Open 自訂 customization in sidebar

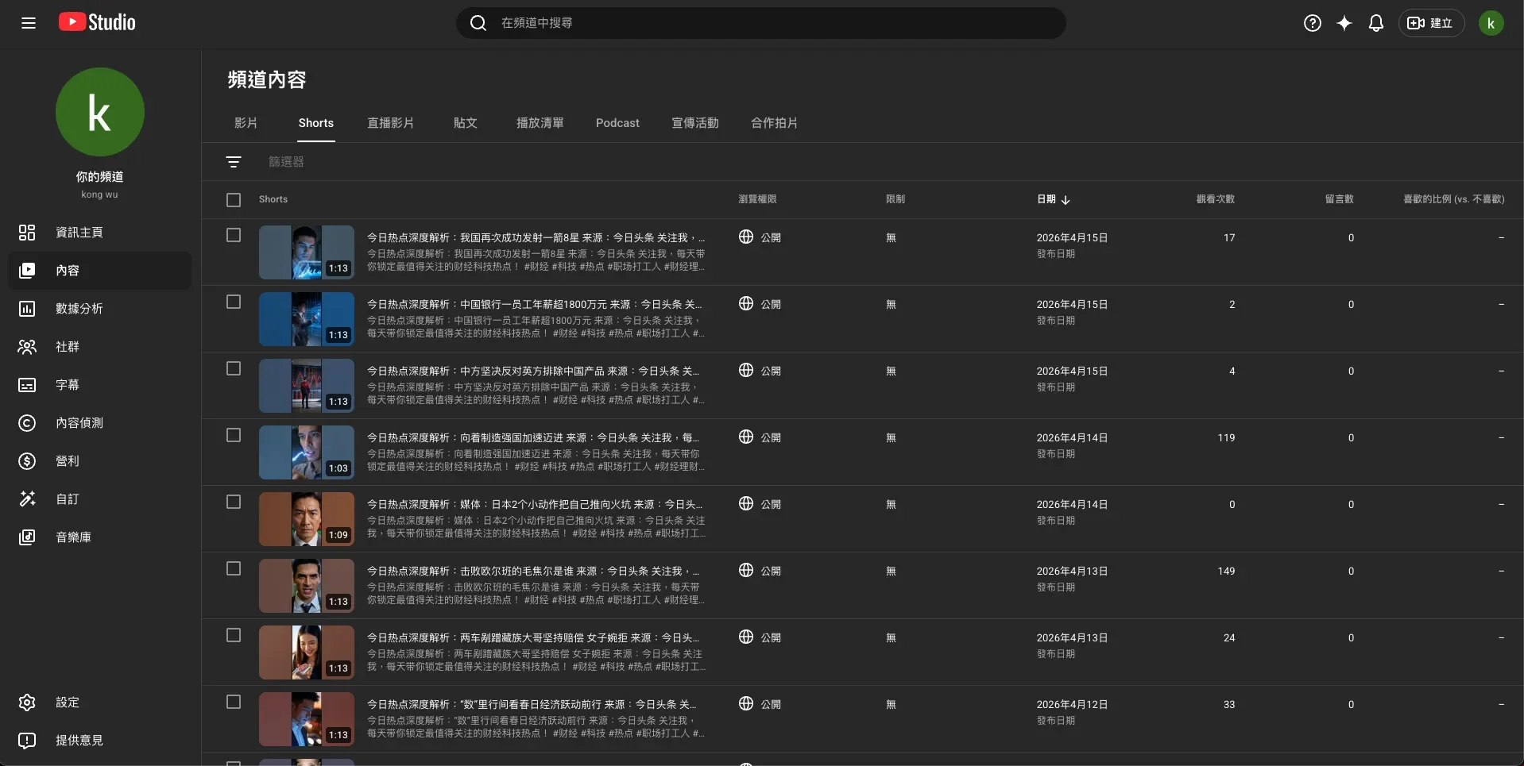pos(100,499)
